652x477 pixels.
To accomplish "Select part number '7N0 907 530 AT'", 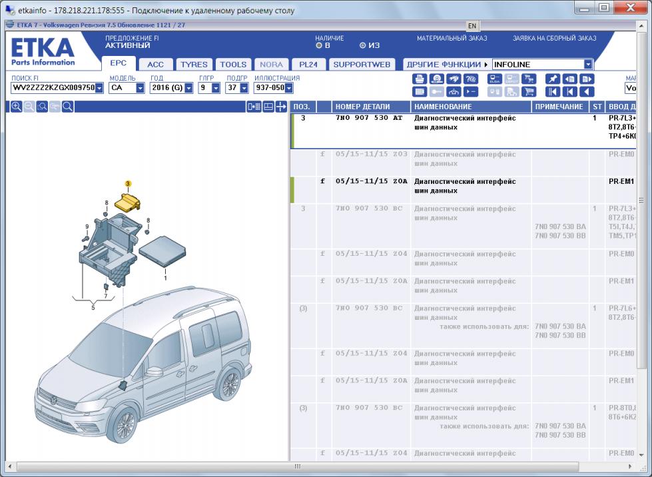I will [x=369, y=118].
